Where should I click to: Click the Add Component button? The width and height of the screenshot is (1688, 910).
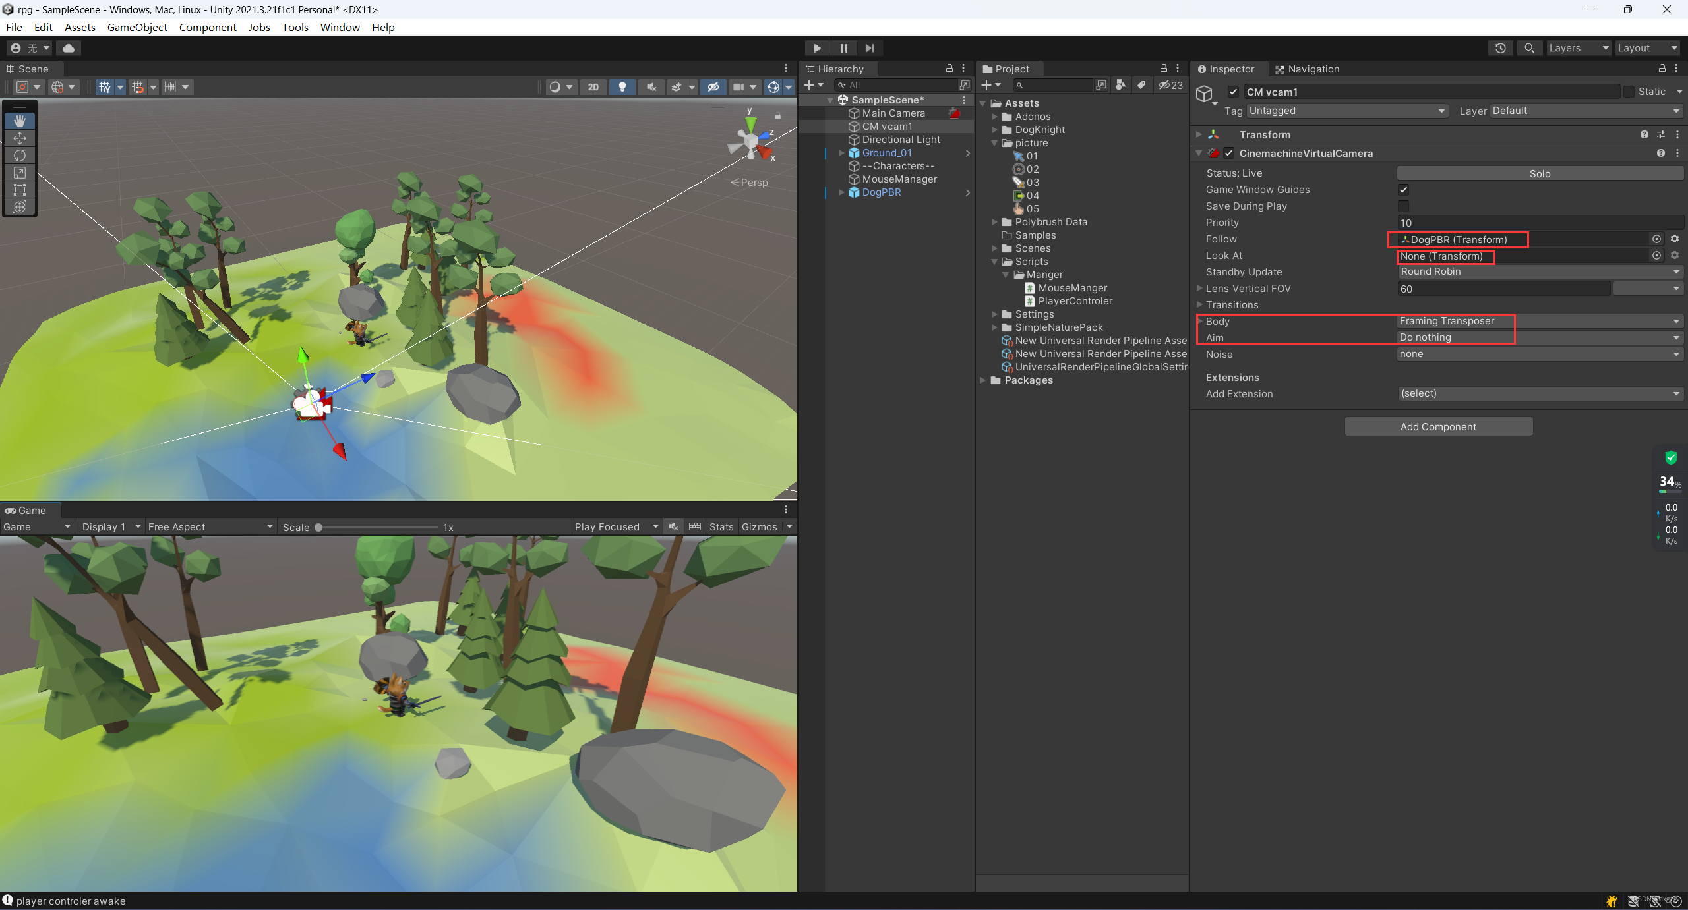coord(1438,426)
